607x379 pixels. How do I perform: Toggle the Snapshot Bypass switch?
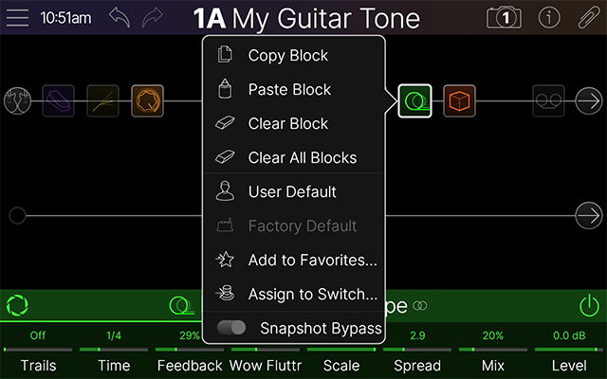[x=232, y=328]
